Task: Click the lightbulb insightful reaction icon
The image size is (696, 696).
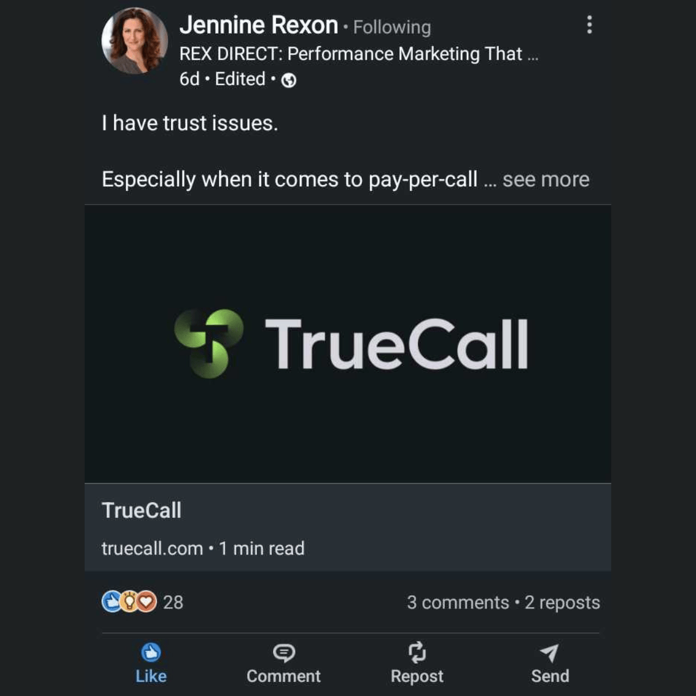Action: pyautogui.click(x=130, y=602)
